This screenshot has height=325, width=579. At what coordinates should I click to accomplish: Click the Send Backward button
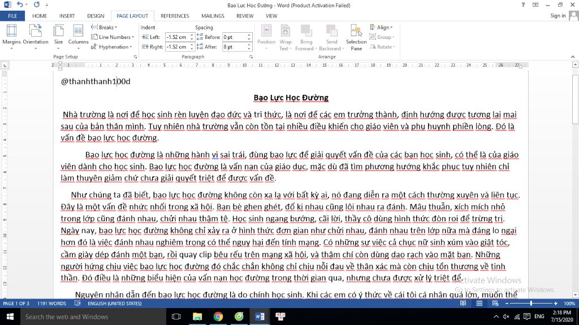pyautogui.click(x=331, y=37)
